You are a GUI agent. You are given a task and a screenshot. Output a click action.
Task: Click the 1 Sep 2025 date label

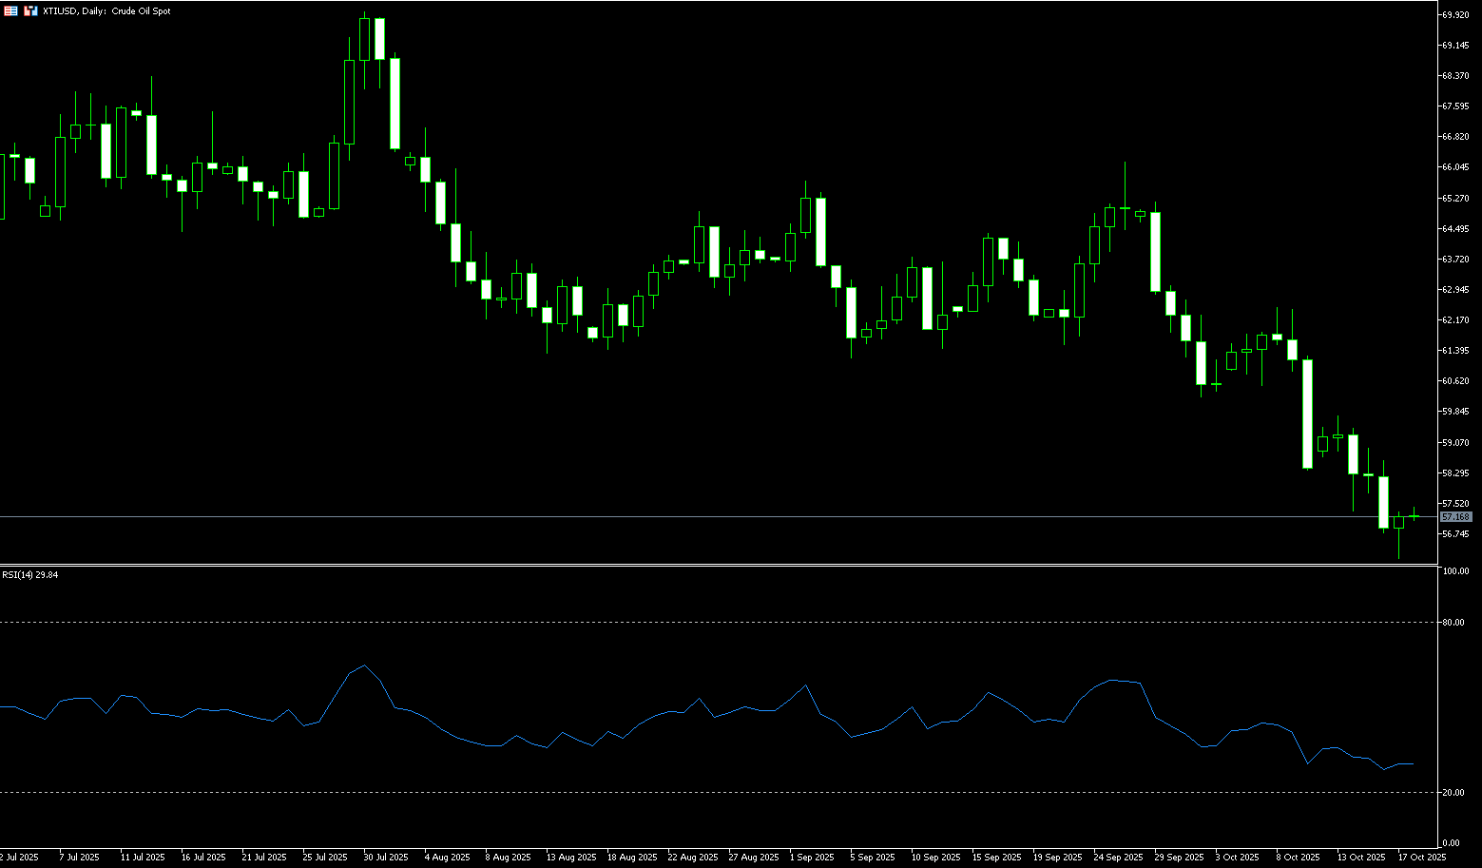coord(812,858)
